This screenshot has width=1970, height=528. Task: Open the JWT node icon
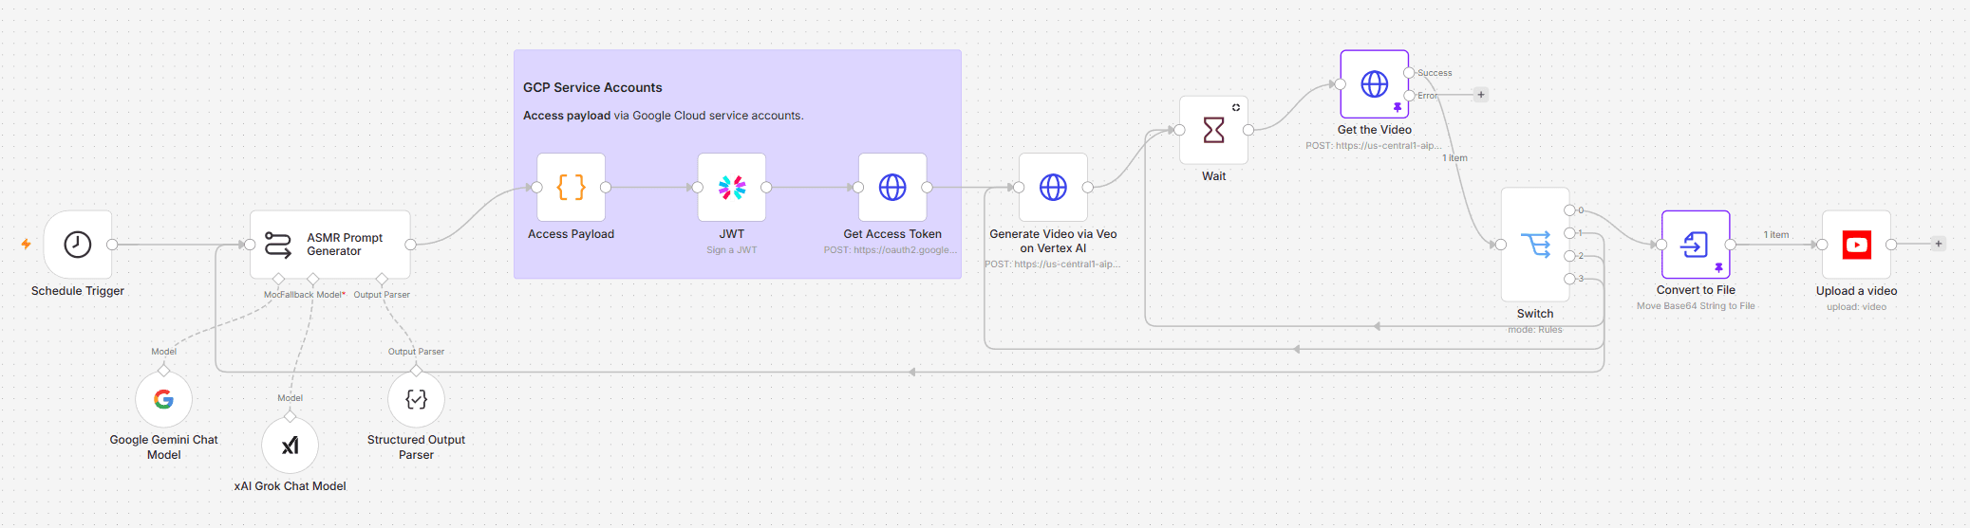(732, 188)
